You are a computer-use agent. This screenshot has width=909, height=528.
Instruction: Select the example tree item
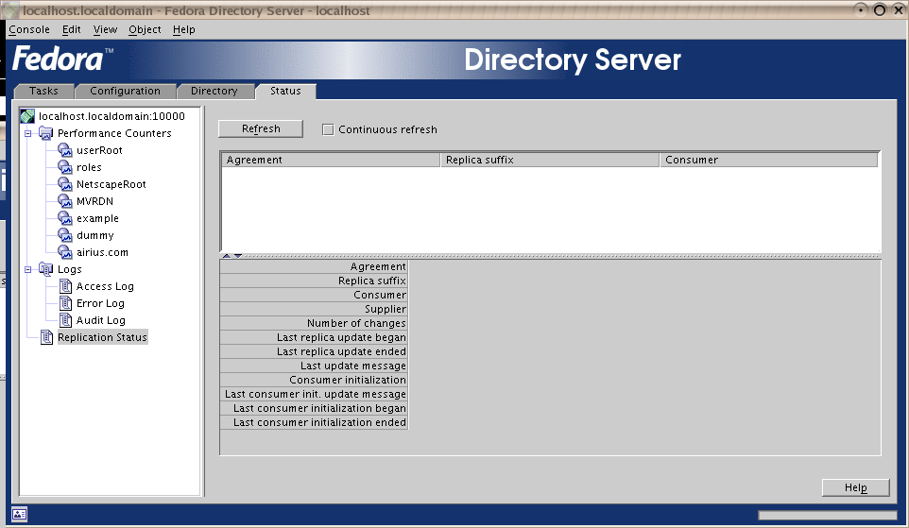pos(97,218)
